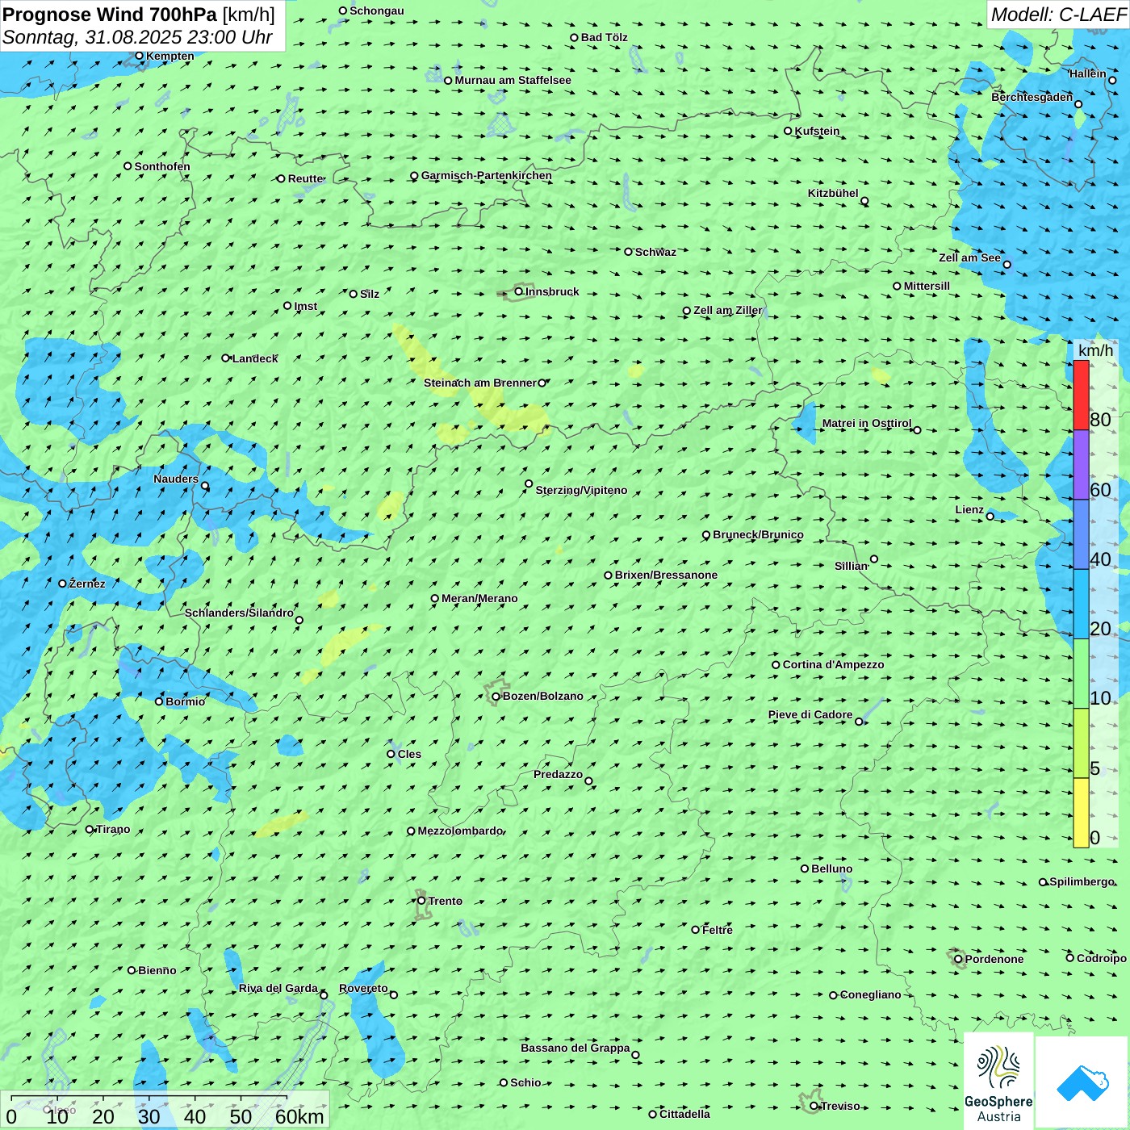Click the Meran/Merano city label
1130x1130 pixels.
coord(479,598)
